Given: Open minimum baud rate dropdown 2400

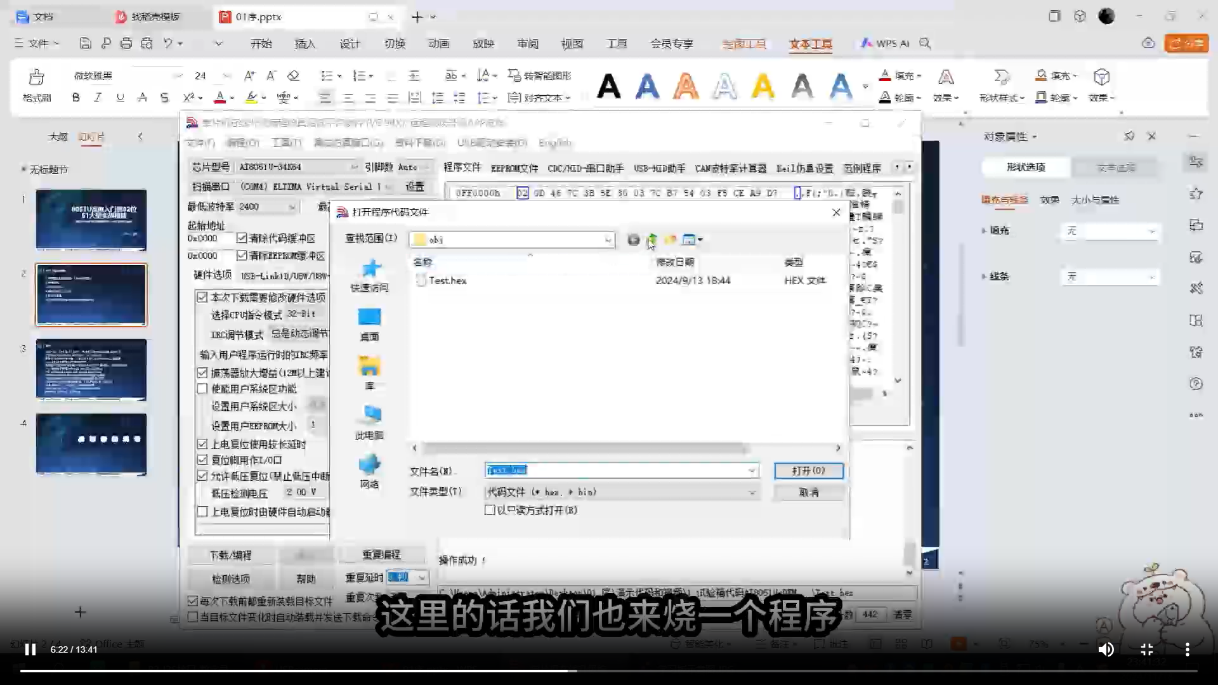Looking at the screenshot, I should tap(292, 207).
